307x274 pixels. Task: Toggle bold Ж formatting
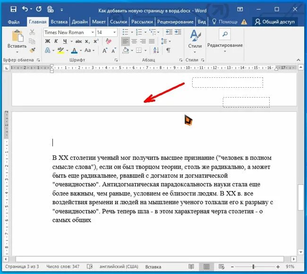[48, 41]
